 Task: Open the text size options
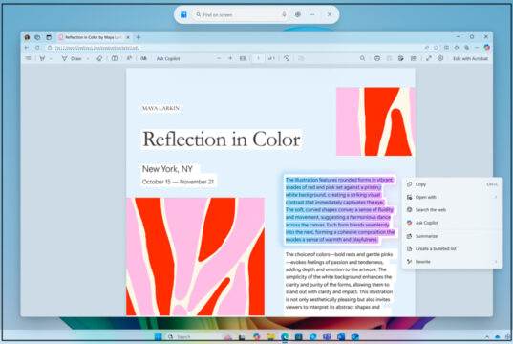click(x=129, y=58)
